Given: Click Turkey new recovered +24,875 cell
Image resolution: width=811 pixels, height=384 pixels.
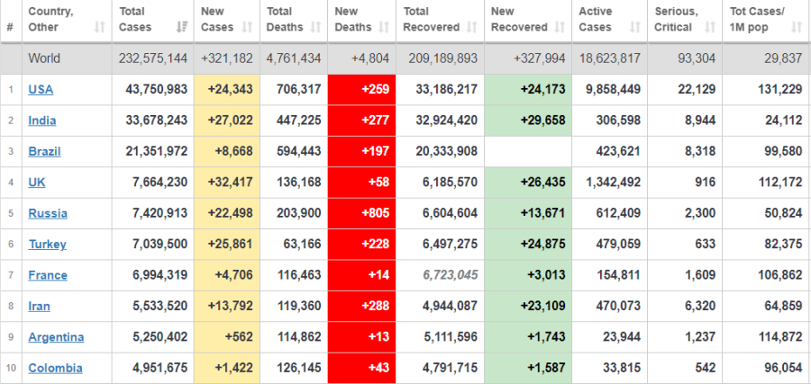Looking at the screenshot, I should 528,244.
